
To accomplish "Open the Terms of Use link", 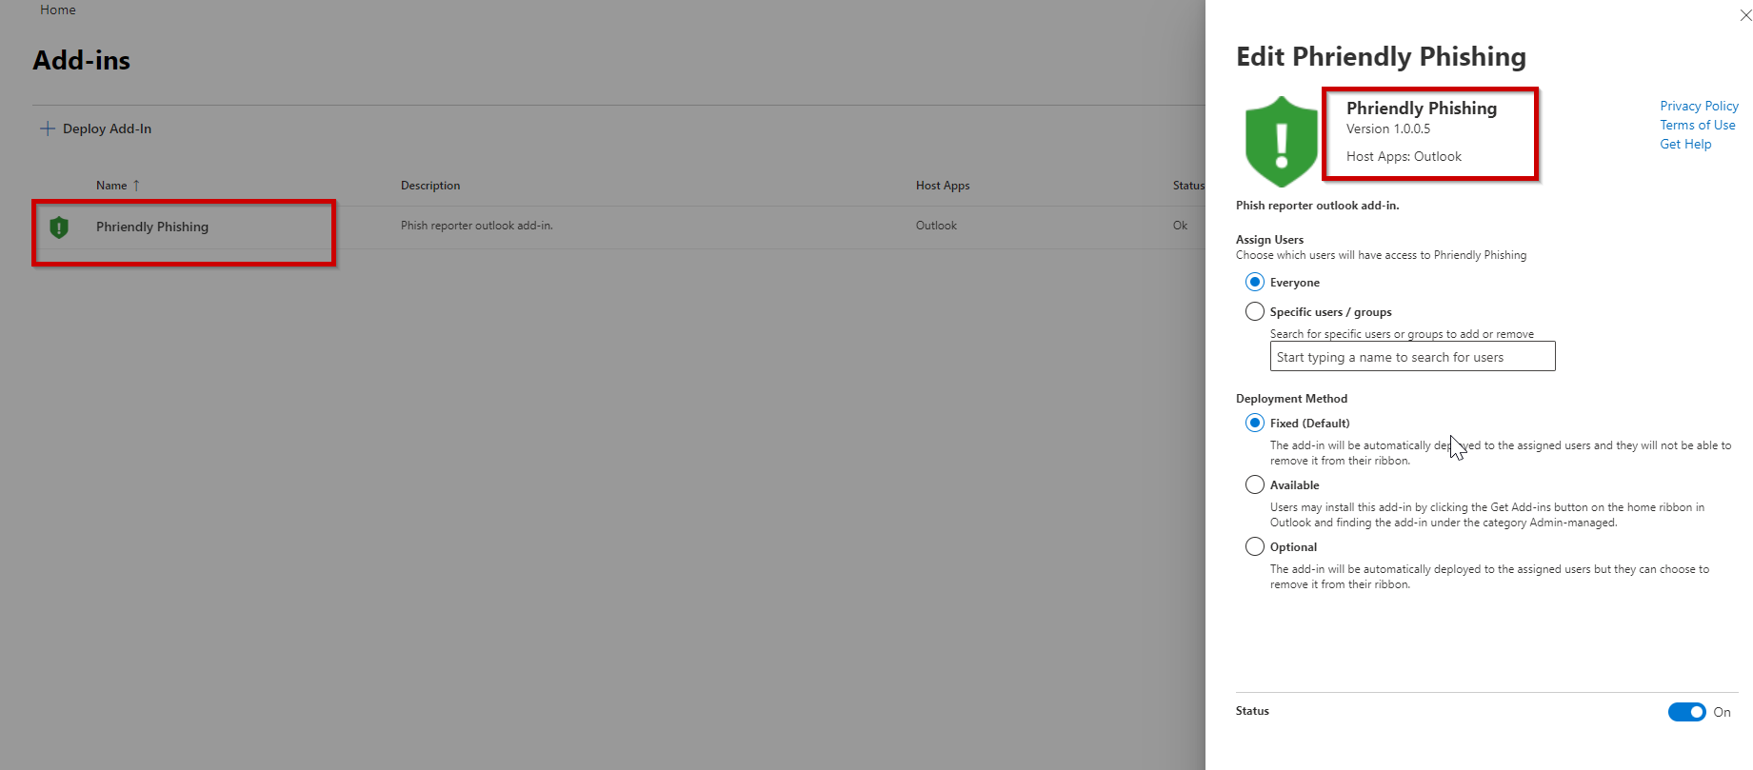I will coord(1697,125).
